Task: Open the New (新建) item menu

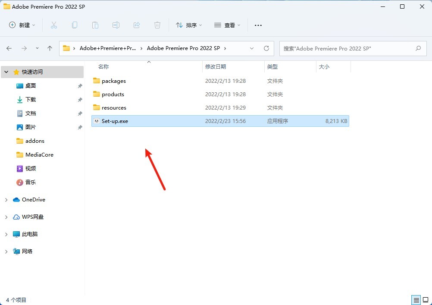Action: (x=22, y=25)
